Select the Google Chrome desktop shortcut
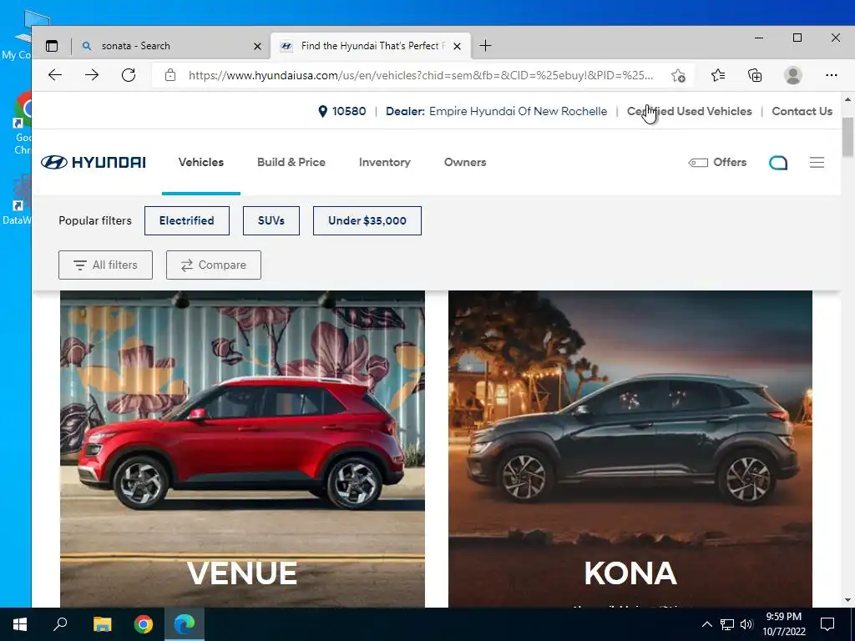 pyautogui.click(x=23, y=124)
